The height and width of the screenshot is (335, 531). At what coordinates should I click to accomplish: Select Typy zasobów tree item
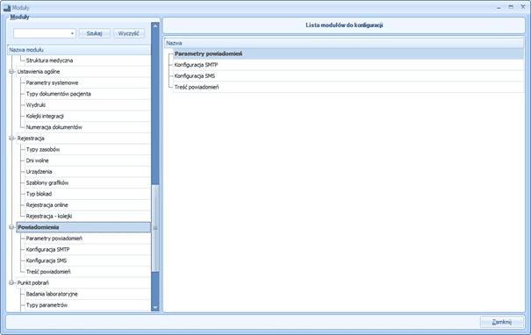pyautogui.click(x=43, y=149)
